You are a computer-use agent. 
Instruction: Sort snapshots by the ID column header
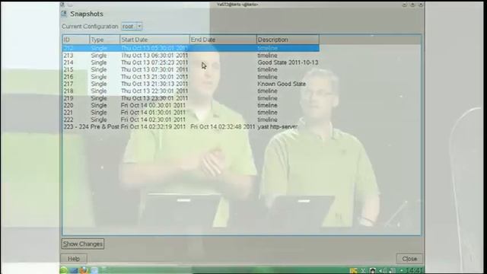pos(76,40)
